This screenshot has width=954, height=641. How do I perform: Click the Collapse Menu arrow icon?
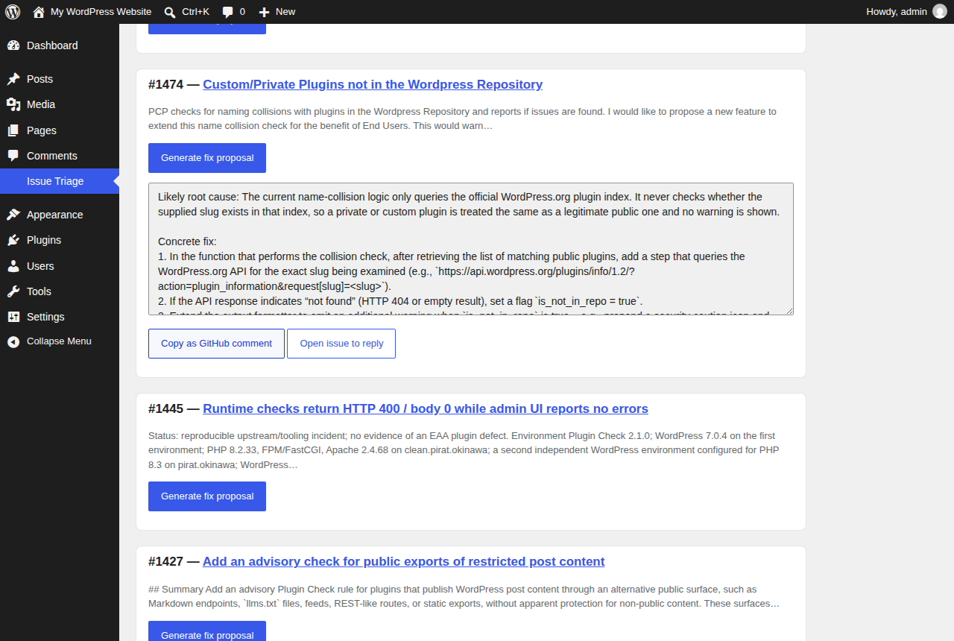(x=13, y=341)
